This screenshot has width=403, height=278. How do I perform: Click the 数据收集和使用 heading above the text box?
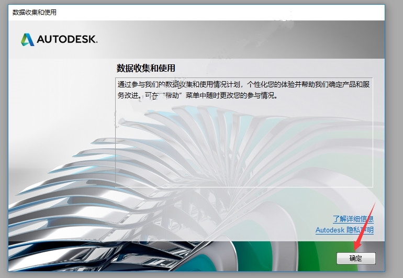145,68
